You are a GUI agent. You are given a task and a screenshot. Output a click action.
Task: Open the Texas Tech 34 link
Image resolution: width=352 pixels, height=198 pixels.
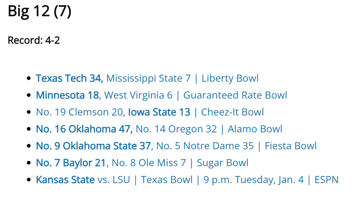(69, 78)
